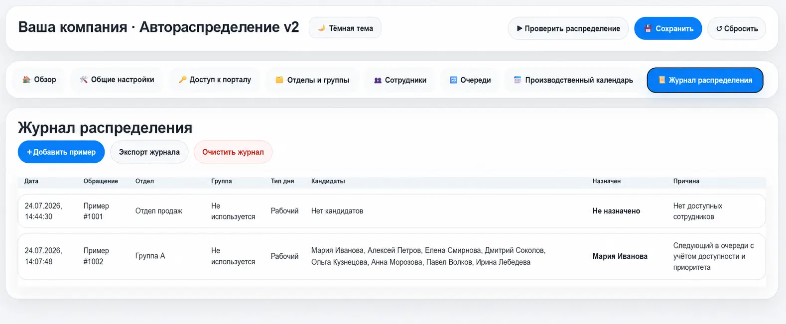Click the calendar icon on Производственный календарь
Image resolution: width=786 pixels, height=324 pixels.
coord(518,80)
